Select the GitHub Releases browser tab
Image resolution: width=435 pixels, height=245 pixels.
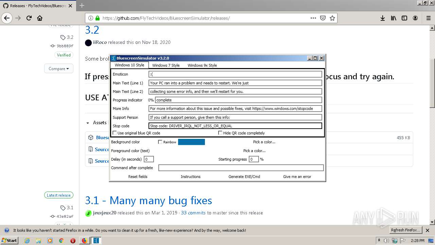[37, 5]
